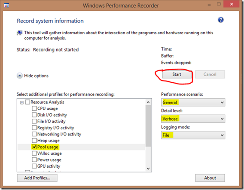Screen dimensions: 244x190
Task: Collapse the Resource Analysis tree node
Action: [x=22, y=103]
